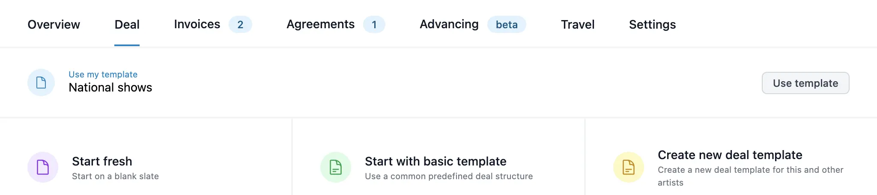
Task: Click the green basic template document icon
Action: tap(336, 167)
